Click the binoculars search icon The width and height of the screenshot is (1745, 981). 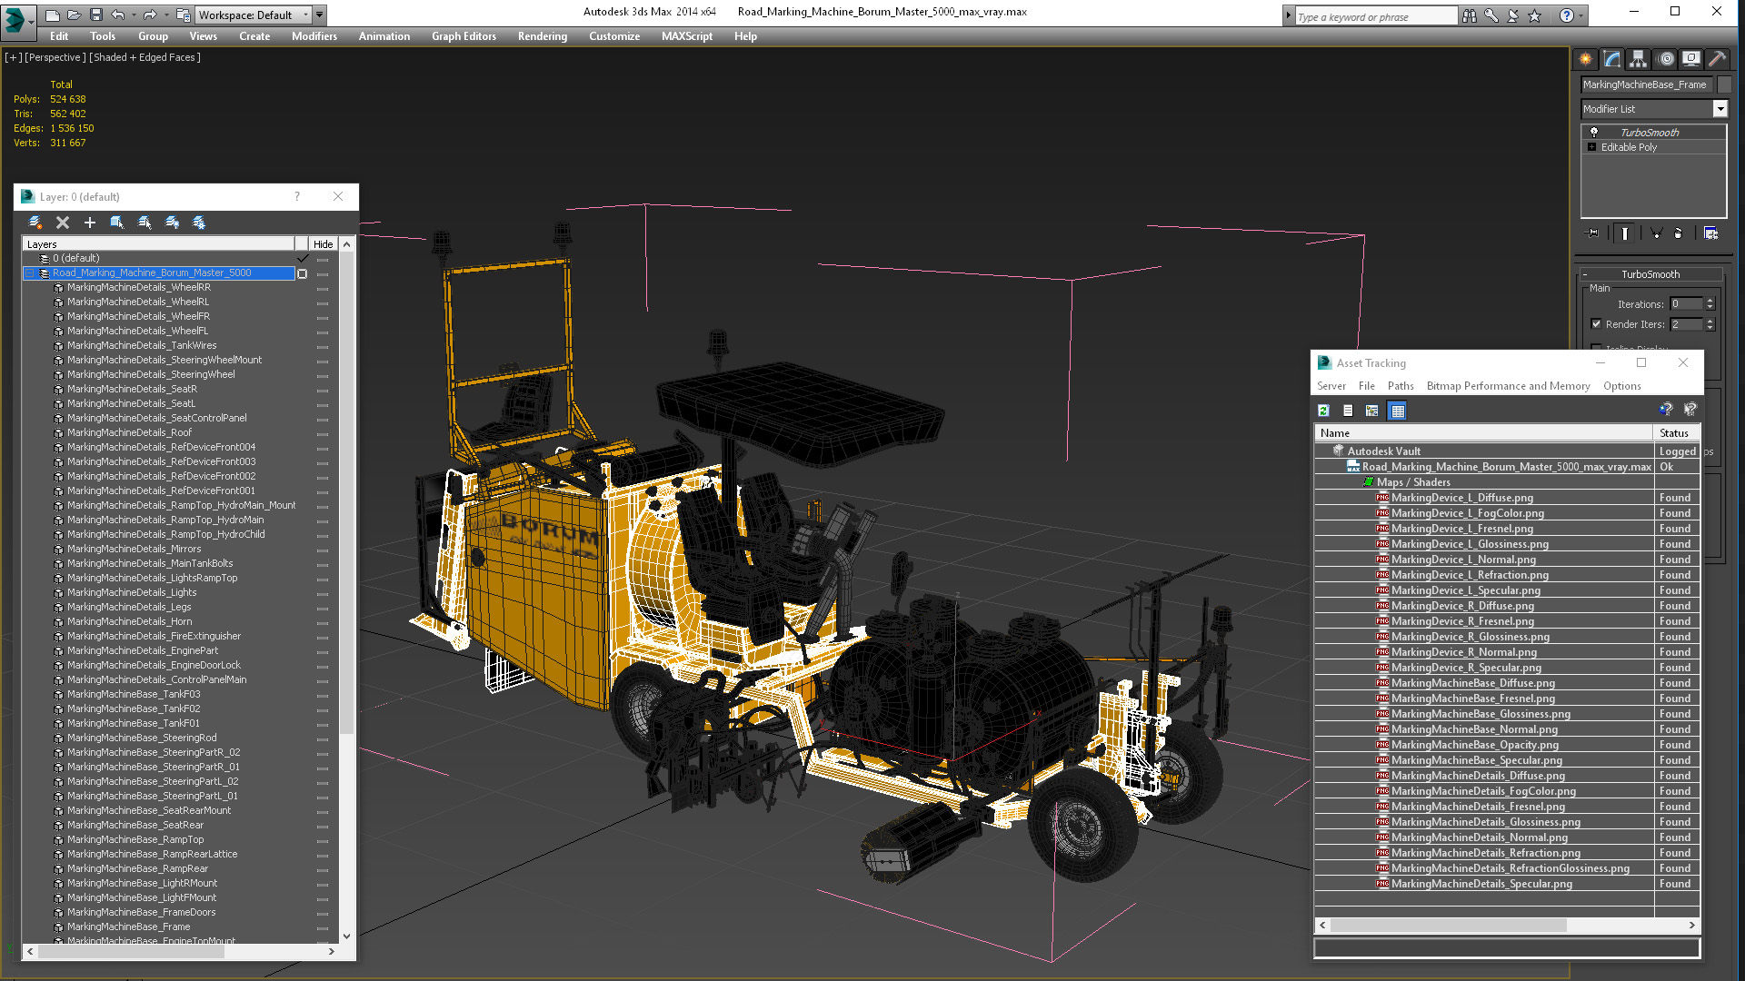point(1470,15)
